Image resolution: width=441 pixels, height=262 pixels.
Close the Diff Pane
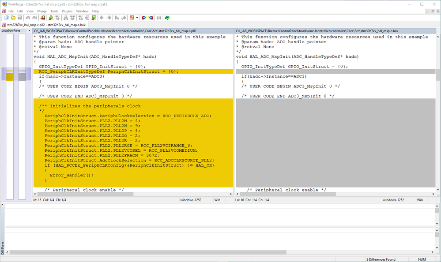click(x=2, y=205)
